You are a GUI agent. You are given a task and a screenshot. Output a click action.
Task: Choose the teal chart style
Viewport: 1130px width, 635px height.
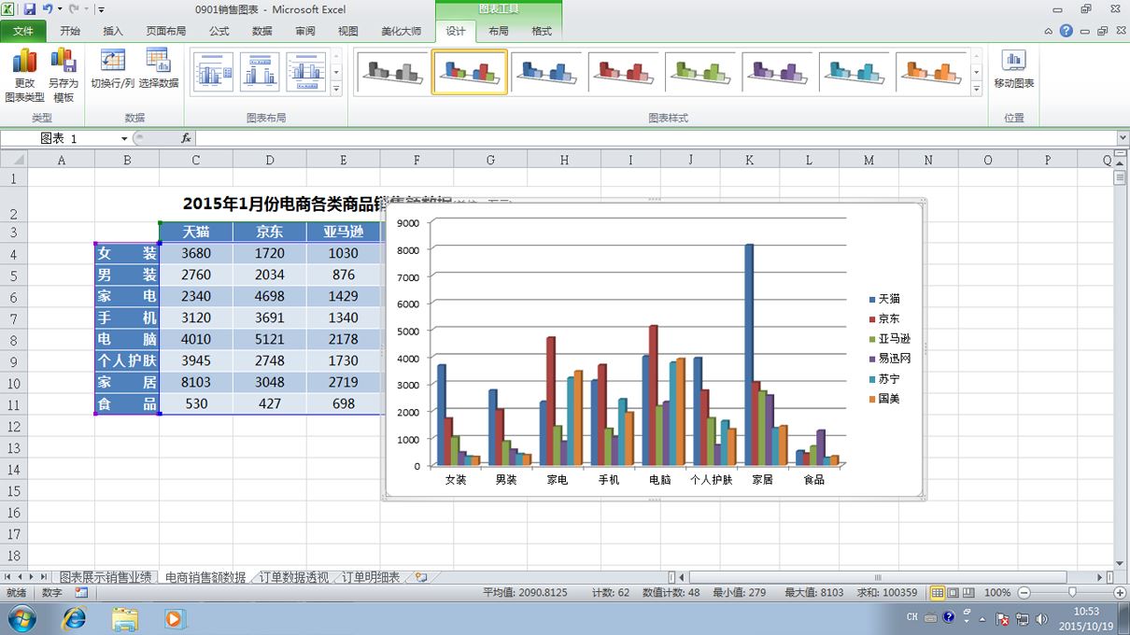click(x=856, y=72)
